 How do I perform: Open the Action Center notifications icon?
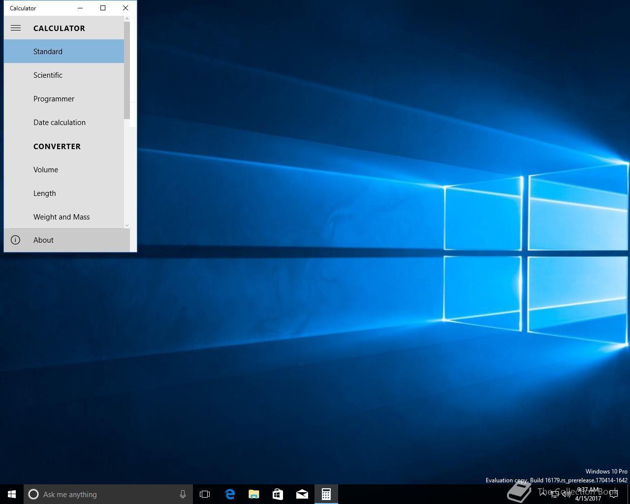[x=614, y=495]
